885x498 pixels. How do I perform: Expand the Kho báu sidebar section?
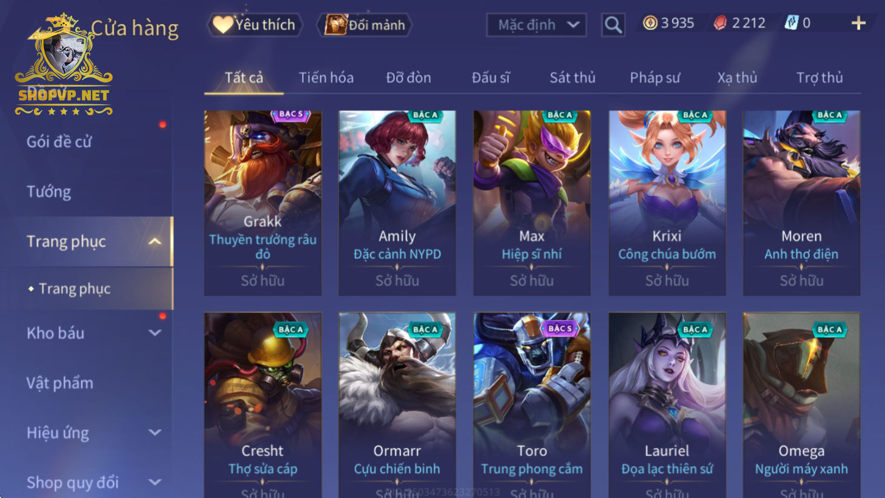[x=155, y=333]
